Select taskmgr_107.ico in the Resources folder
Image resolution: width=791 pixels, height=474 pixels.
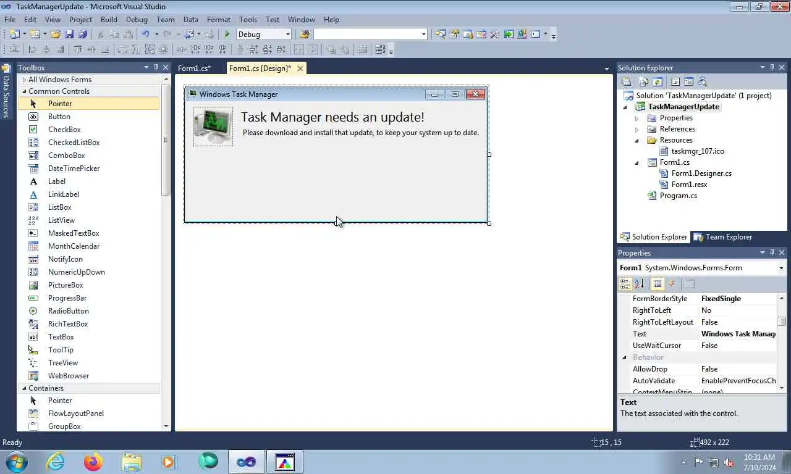(x=698, y=151)
